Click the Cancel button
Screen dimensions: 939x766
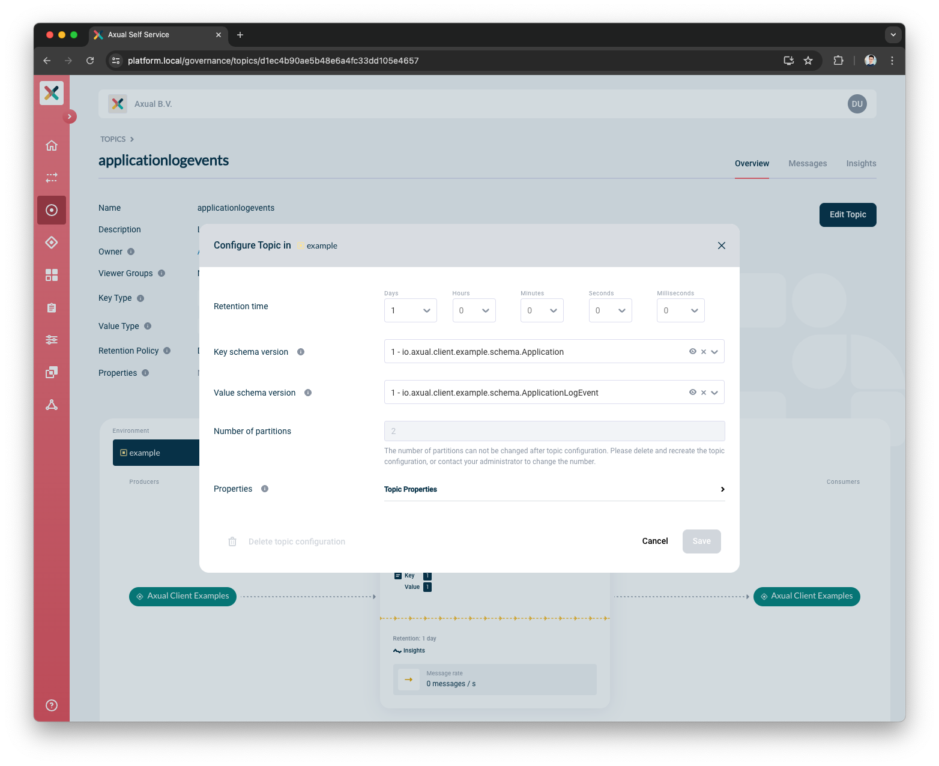[x=655, y=541]
